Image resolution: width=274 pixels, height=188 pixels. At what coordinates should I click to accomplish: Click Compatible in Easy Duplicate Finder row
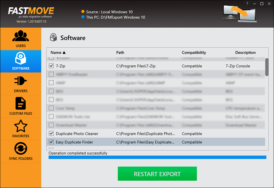192,142
